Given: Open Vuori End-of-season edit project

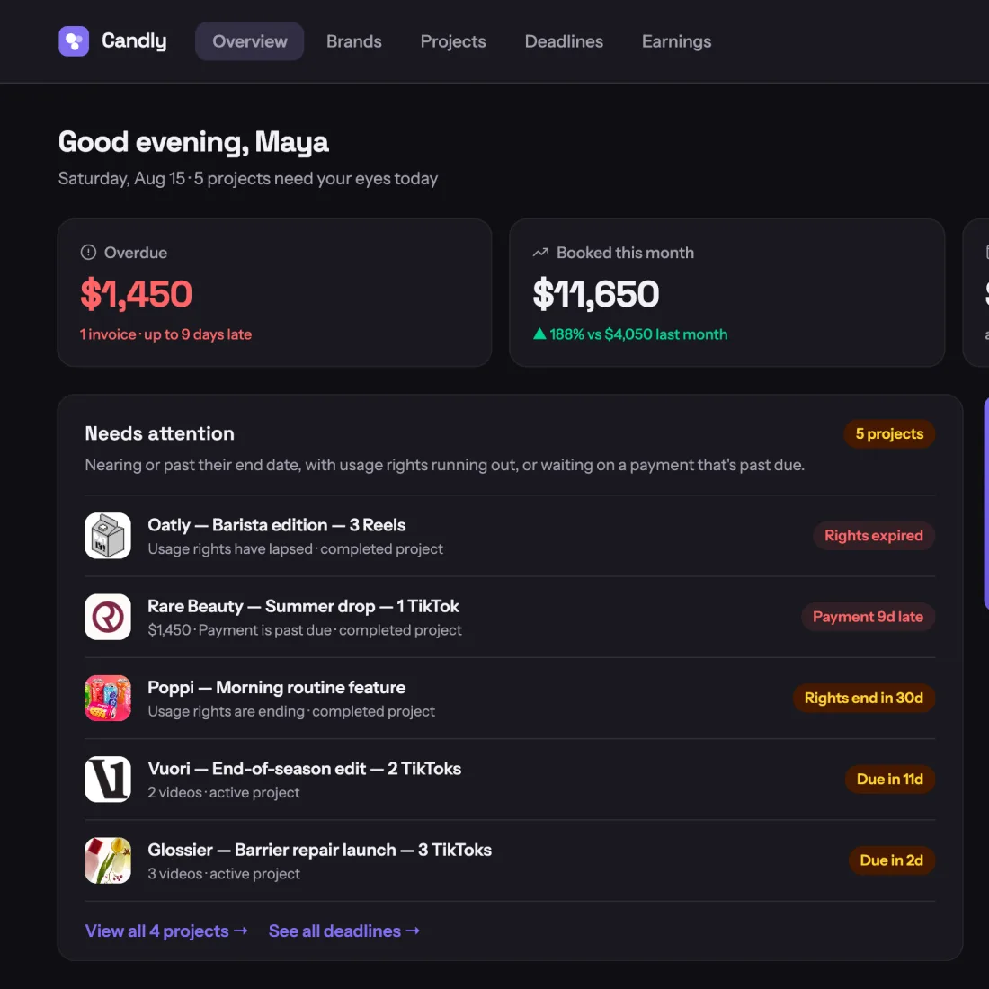Looking at the screenshot, I should [510, 779].
